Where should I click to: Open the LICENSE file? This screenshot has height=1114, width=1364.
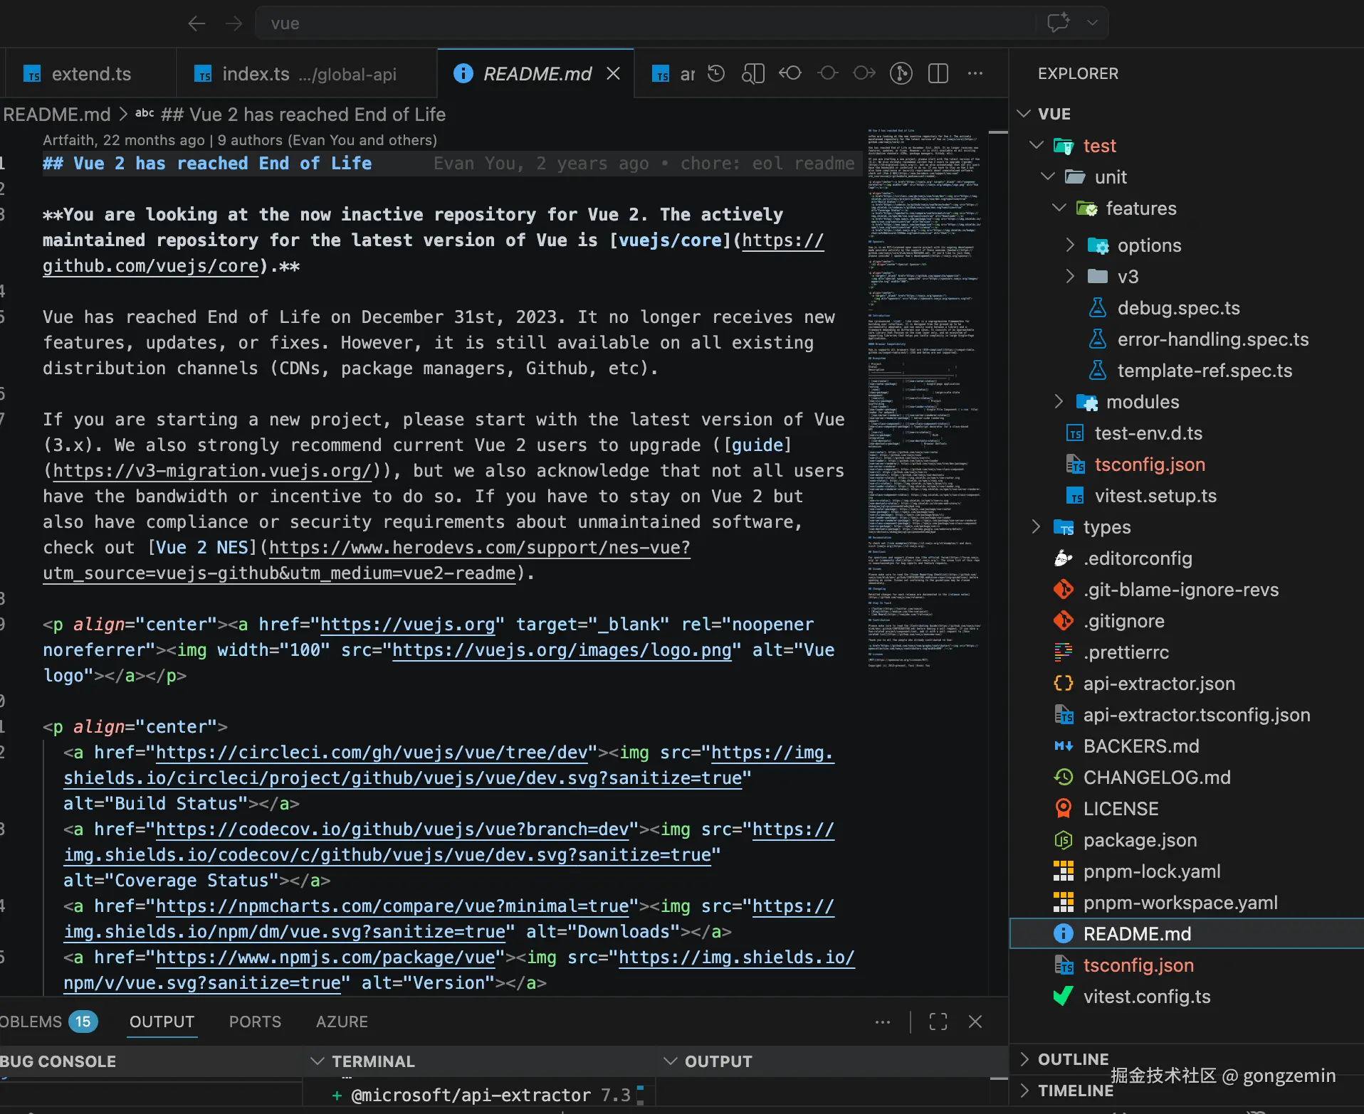click(1121, 809)
